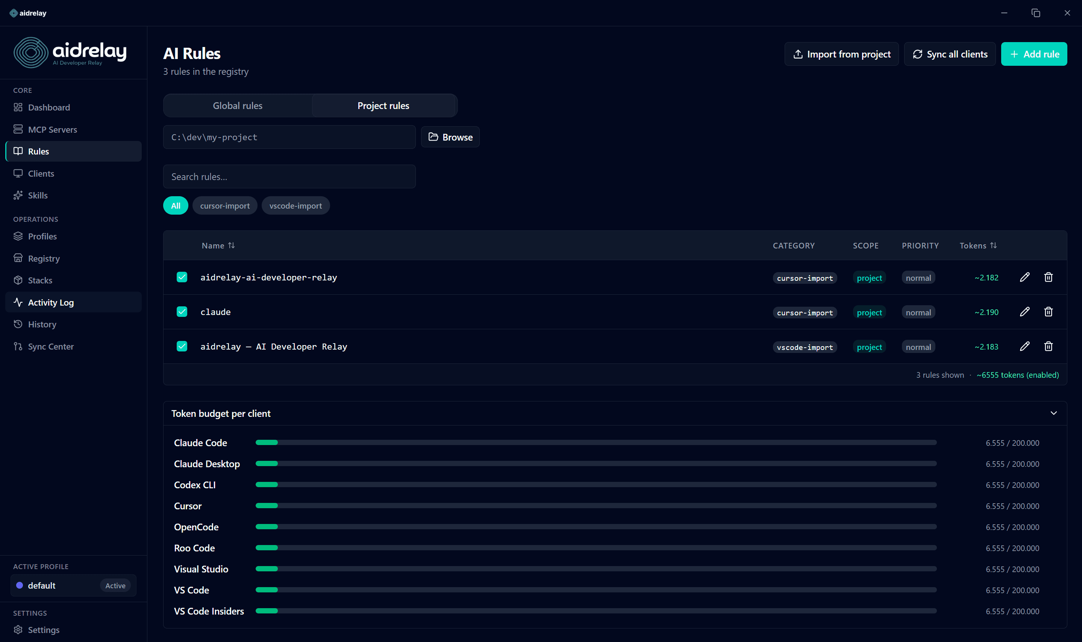Browse for a project folder

coord(450,137)
